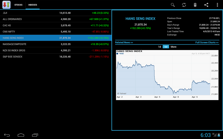This screenshot has width=223, height=139.
Task: Open the three-dot overflow menu
Action: pos(217,5)
